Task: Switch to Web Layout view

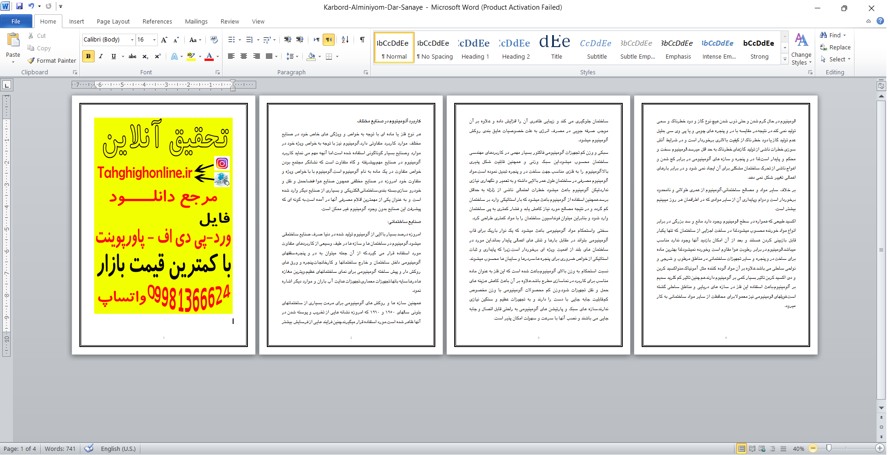Action: pos(762,449)
